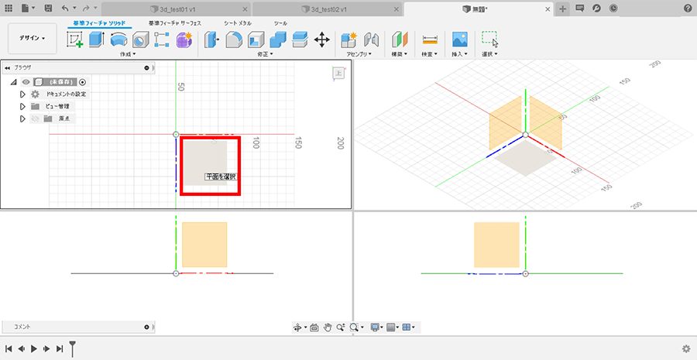The height and width of the screenshot is (360, 697).
Task: Switch to the 3d_test02 v1 document tab
Action: click(328, 9)
